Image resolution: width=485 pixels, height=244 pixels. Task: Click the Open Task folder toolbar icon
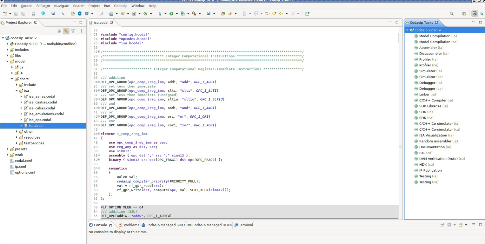(x=223, y=14)
